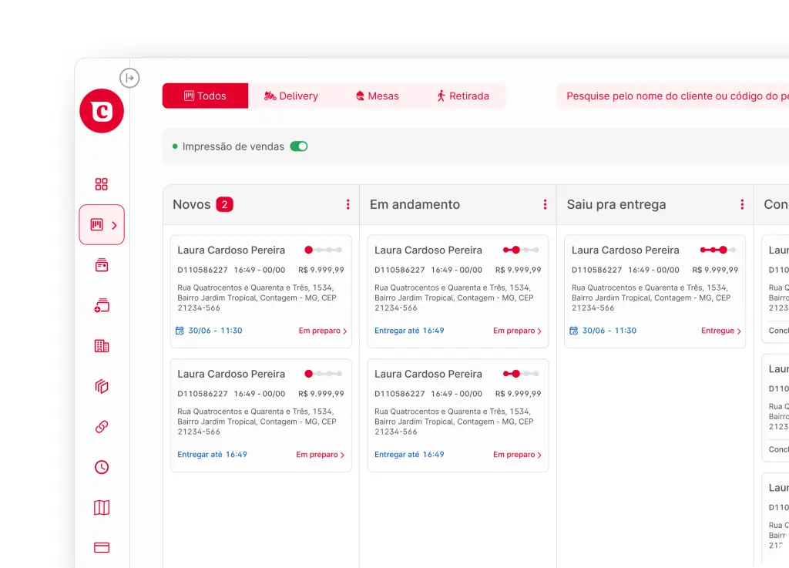Toggle the Impressão de vendas switch
This screenshot has height=568, width=789.
click(299, 146)
